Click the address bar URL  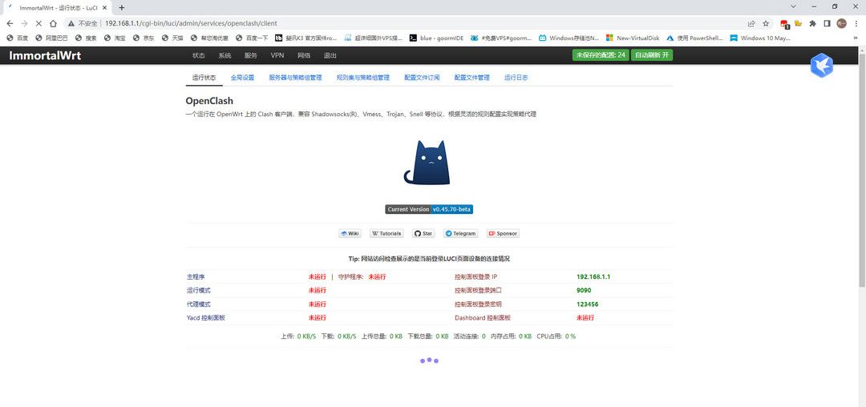tap(191, 23)
